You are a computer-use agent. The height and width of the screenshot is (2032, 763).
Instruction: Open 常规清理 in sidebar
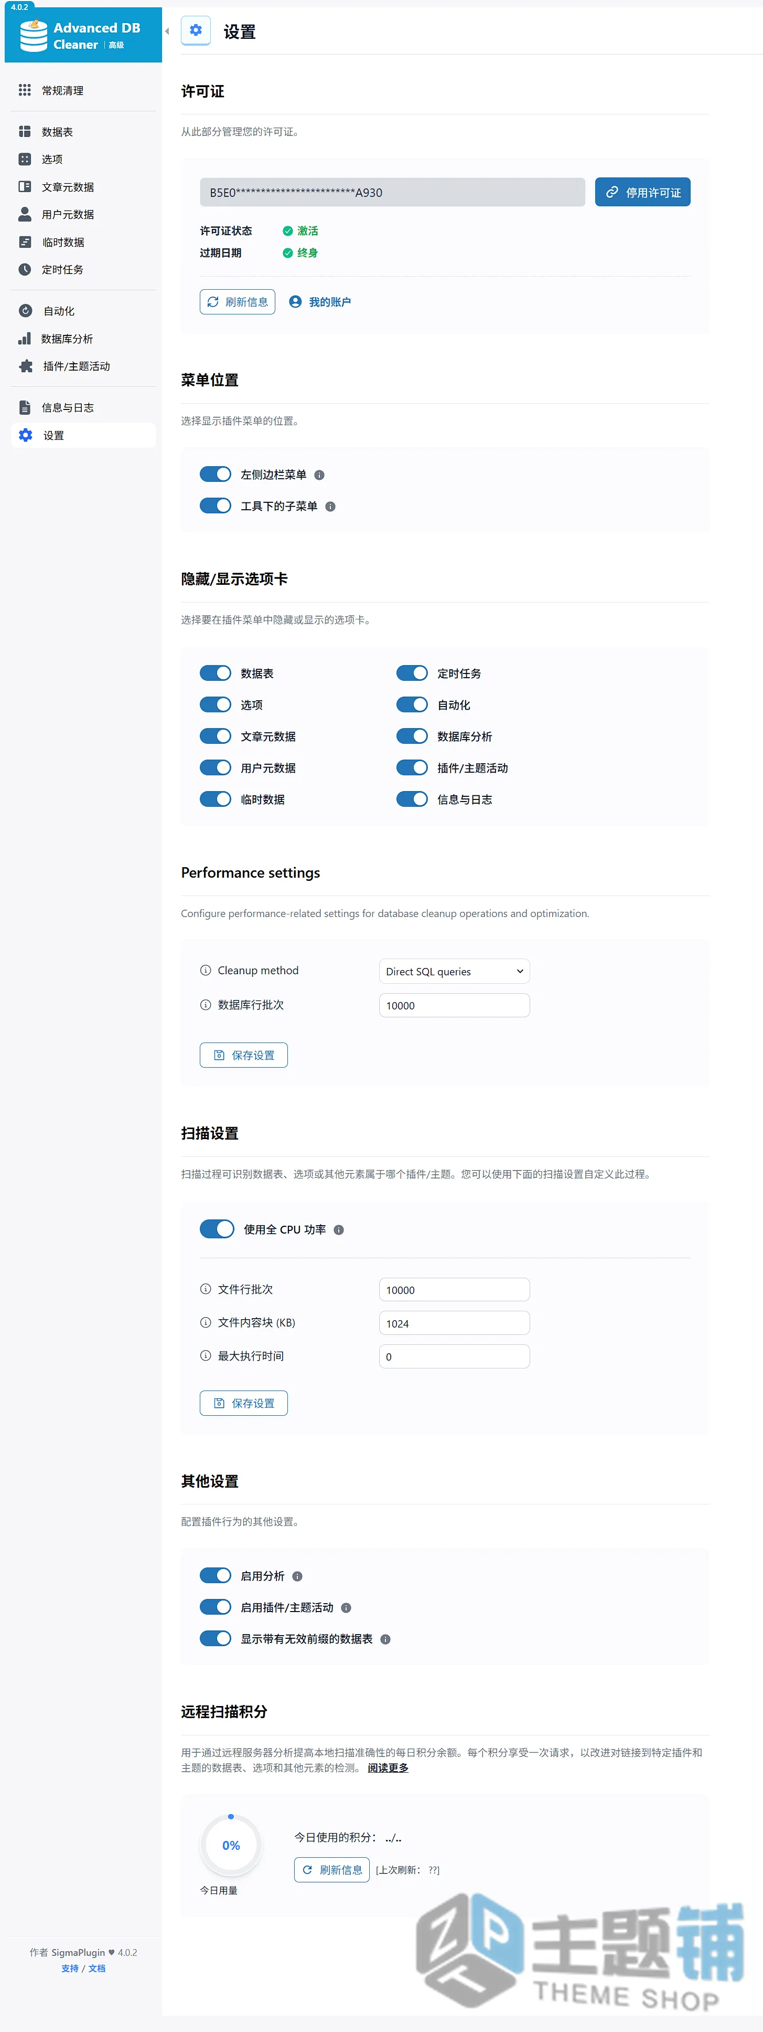(83, 91)
